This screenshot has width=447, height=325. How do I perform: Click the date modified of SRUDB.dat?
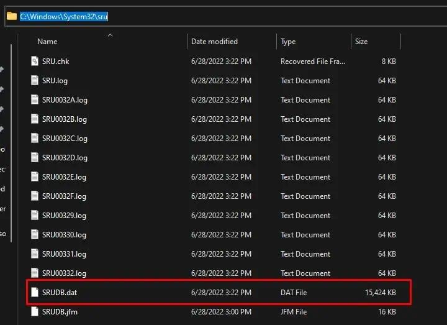(x=221, y=293)
